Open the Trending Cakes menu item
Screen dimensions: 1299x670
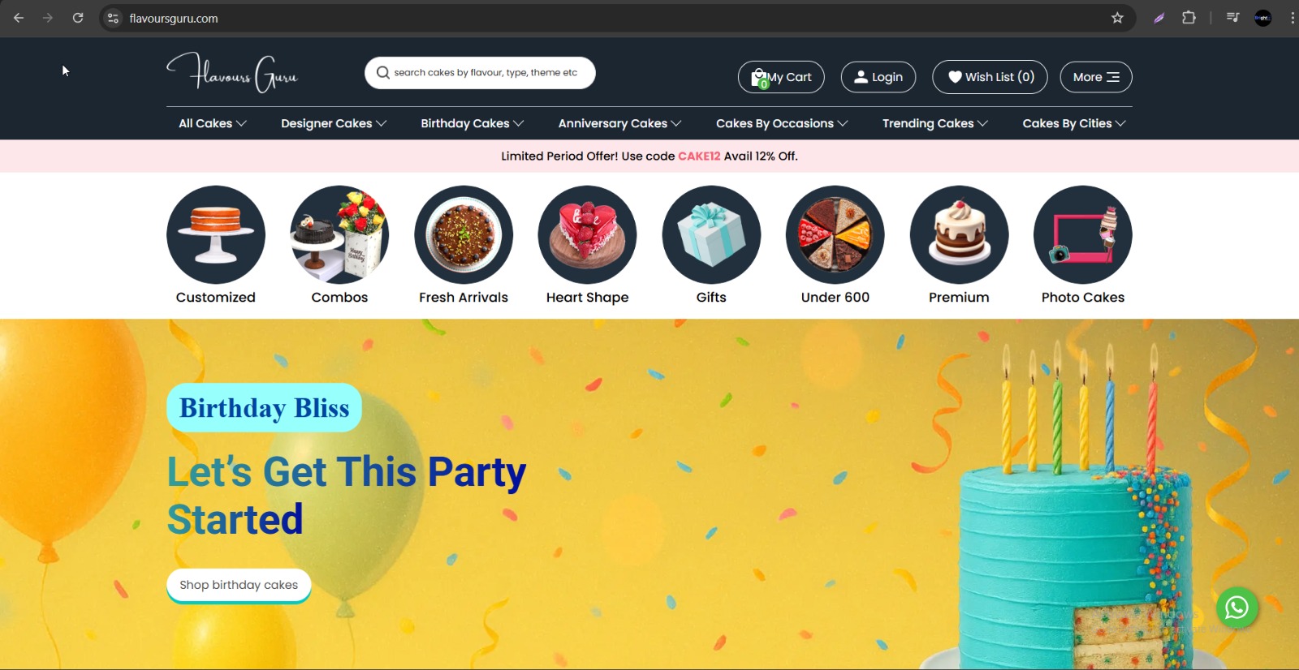tap(934, 123)
